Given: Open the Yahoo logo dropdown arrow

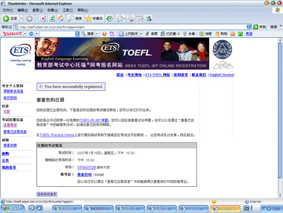Looking at the screenshot, I should [25, 34].
